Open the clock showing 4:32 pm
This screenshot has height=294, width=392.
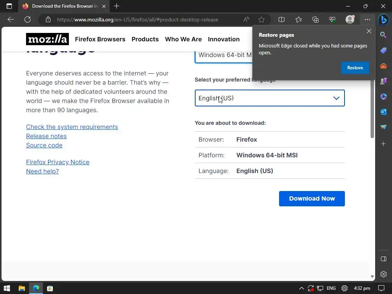[x=362, y=288]
